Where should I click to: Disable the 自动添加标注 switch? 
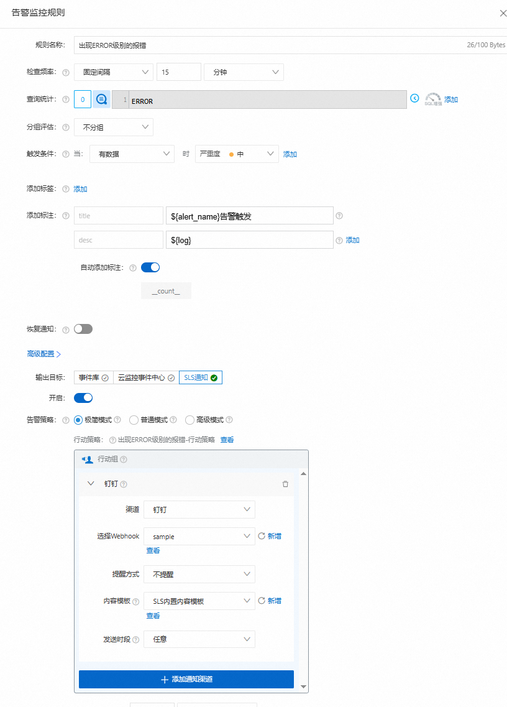pyautogui.click(x=150, y=267)
